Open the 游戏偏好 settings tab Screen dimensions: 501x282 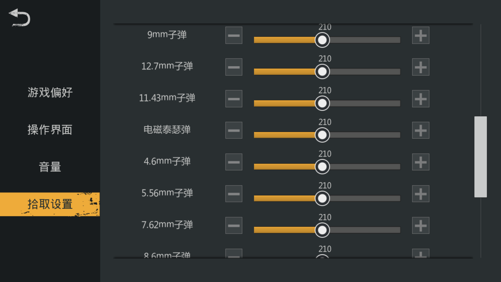50,92
